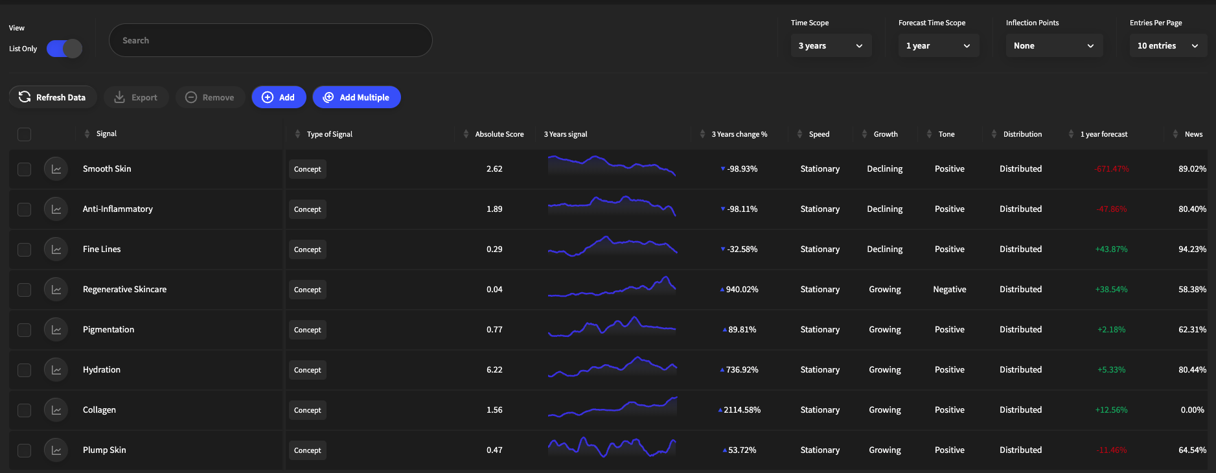This screenshot has width=1216, height=473.
Task: Open the chart icon for Fine Lines
Action: 56,249
